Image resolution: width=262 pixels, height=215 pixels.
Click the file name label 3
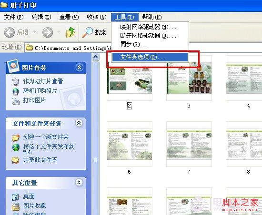coord(189,106)
